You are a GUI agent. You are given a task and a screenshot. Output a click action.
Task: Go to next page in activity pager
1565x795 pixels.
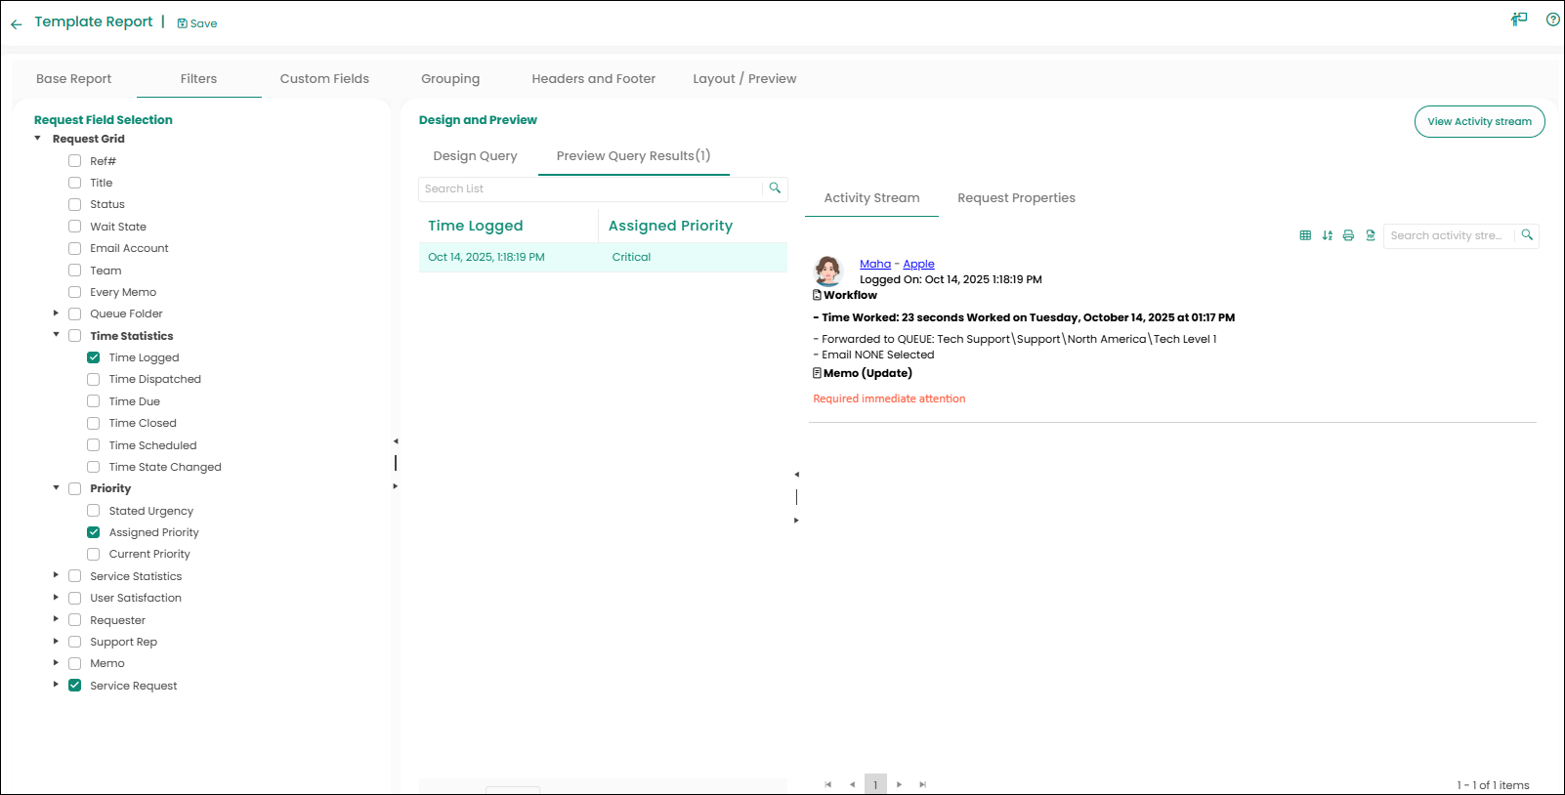point(899,784)
